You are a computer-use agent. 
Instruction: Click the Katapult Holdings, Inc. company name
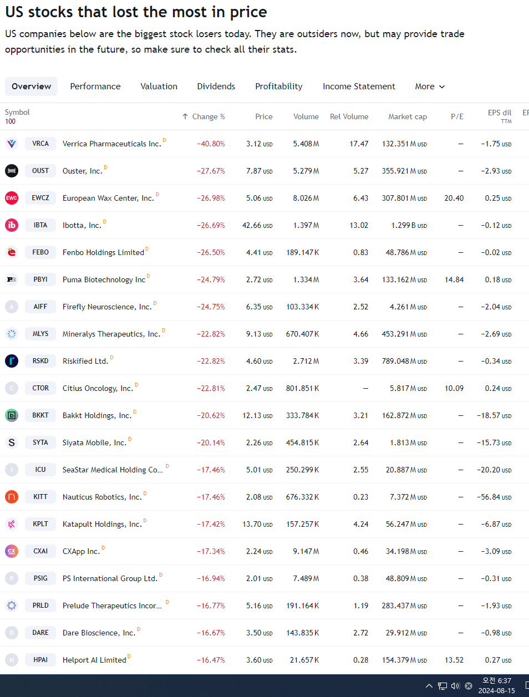[102, 524]
